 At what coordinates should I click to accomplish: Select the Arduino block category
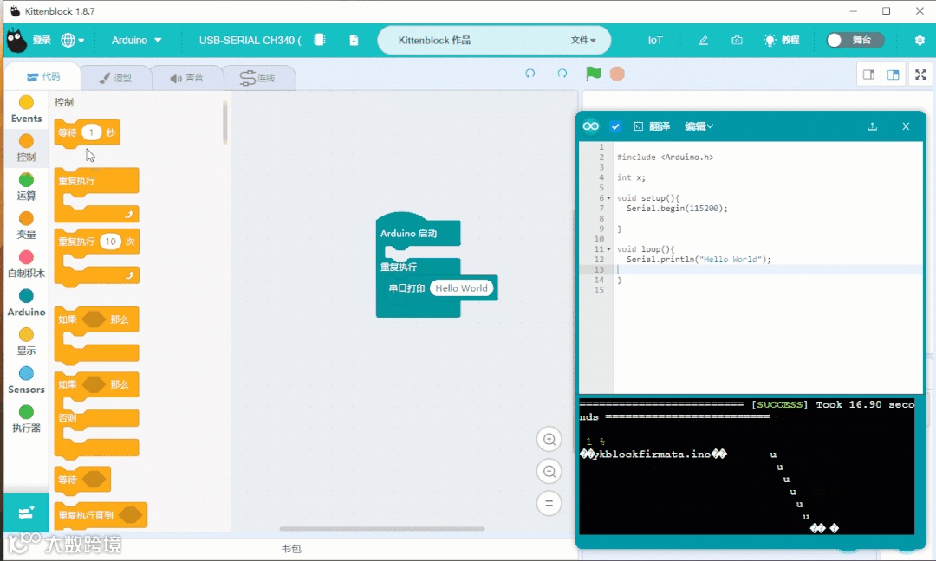[x=26, y=303]
